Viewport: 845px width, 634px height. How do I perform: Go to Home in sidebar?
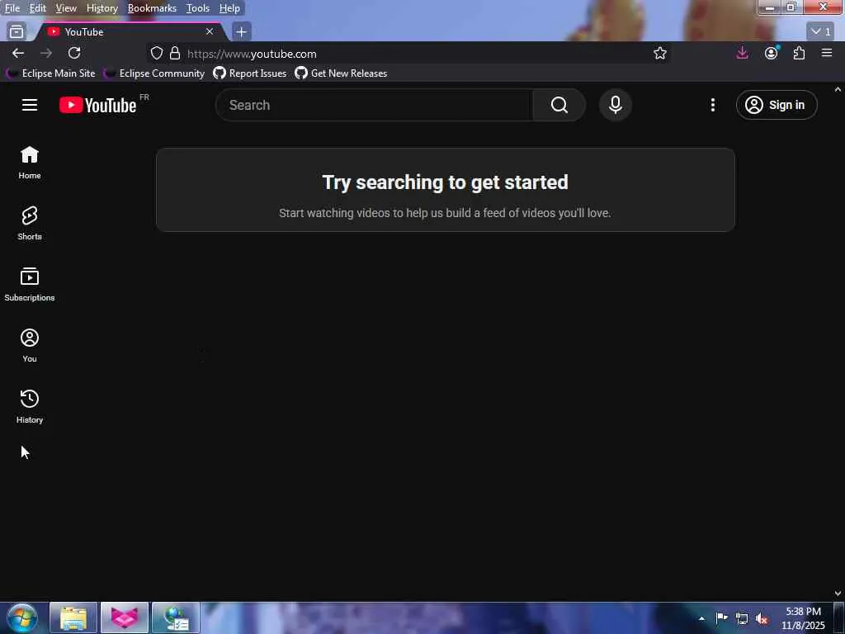(x=30, y=163)
